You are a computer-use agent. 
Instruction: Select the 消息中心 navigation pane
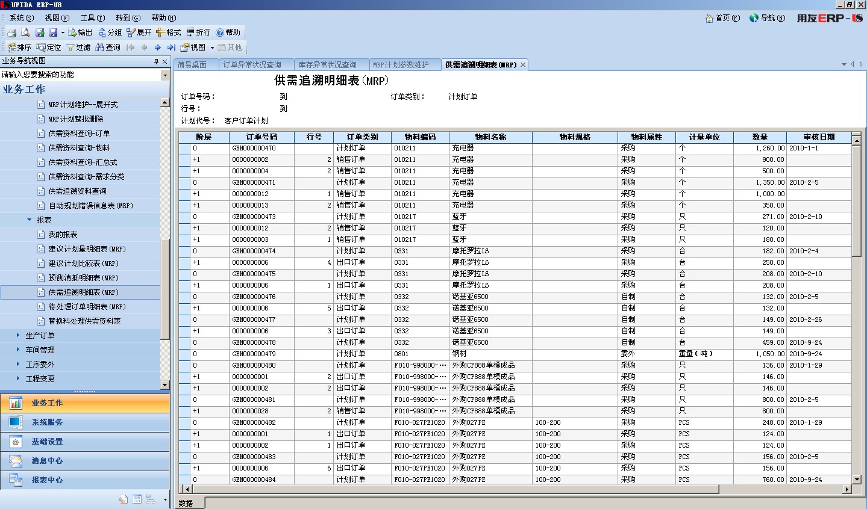[x=84, y=461]
